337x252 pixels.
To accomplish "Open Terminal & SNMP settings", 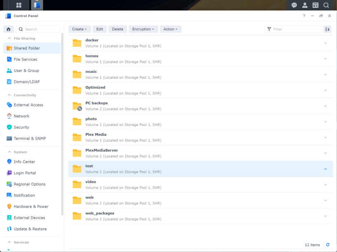I will tap(32, 139).
